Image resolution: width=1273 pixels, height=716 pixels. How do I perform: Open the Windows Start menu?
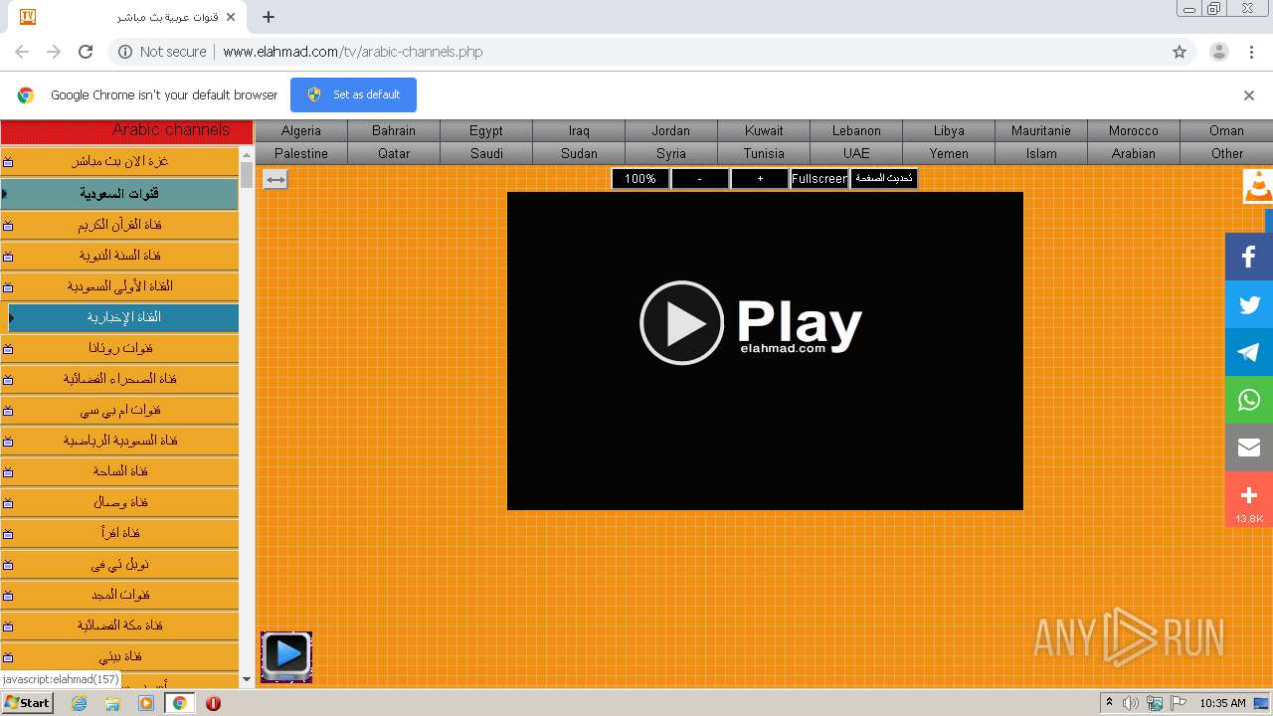pos(28,702)
